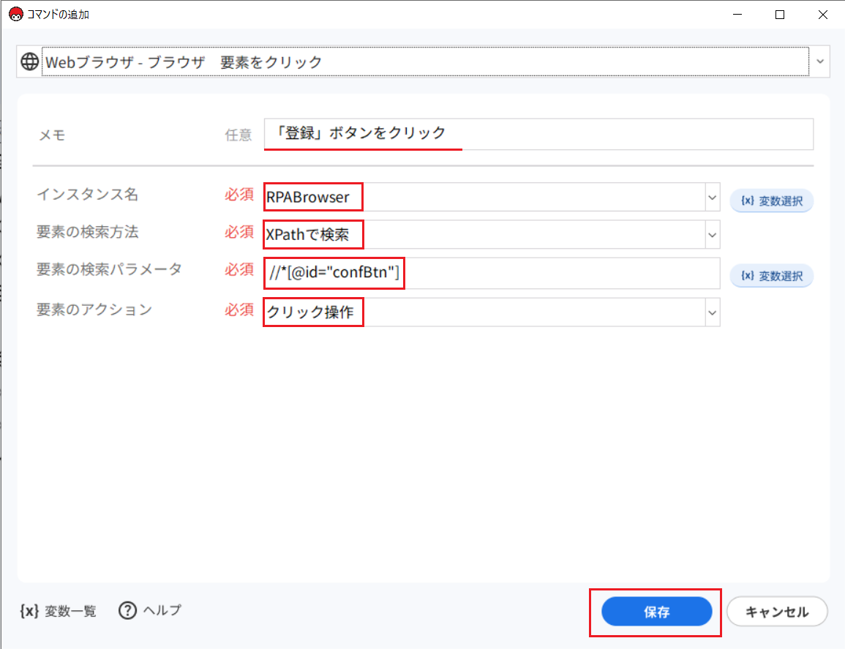Expand the 要素の検索方法 dropdown arrow

(x=712, y=235)
